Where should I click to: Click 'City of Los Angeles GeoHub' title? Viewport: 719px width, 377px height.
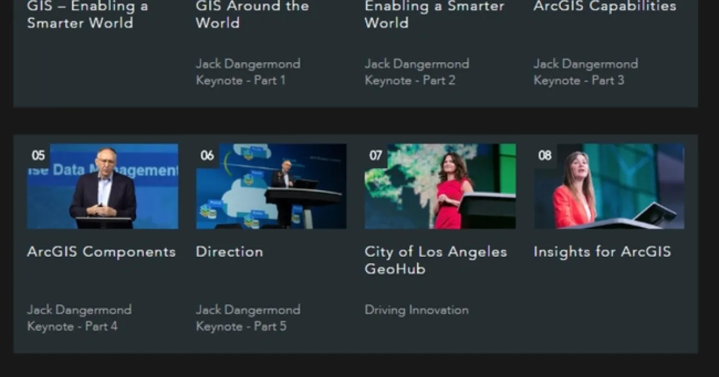tap(436, 260)
